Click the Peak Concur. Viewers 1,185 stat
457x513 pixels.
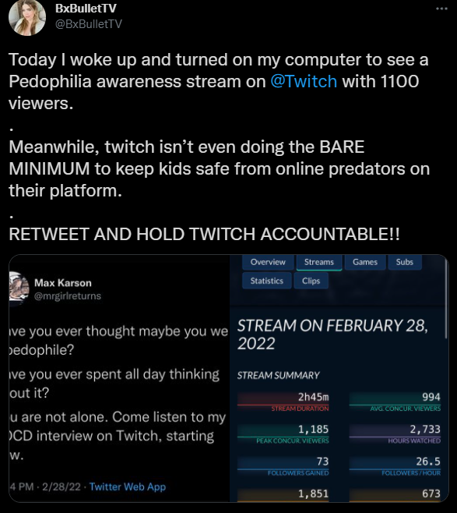283,434
